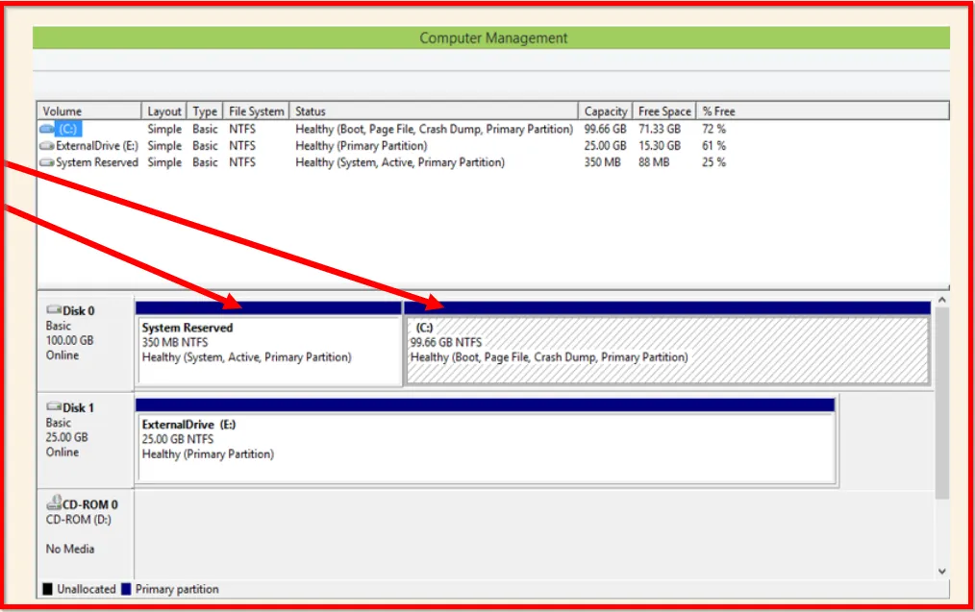Image resolution: width=975 pixels, height=612 pixels.
Task: Sort by the Free Space column
Action: (664, 111)
